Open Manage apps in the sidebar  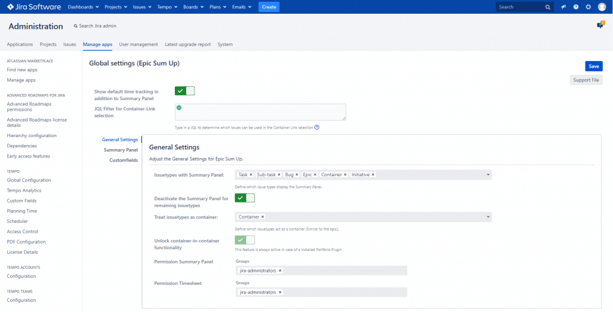[x=21, y=80]
